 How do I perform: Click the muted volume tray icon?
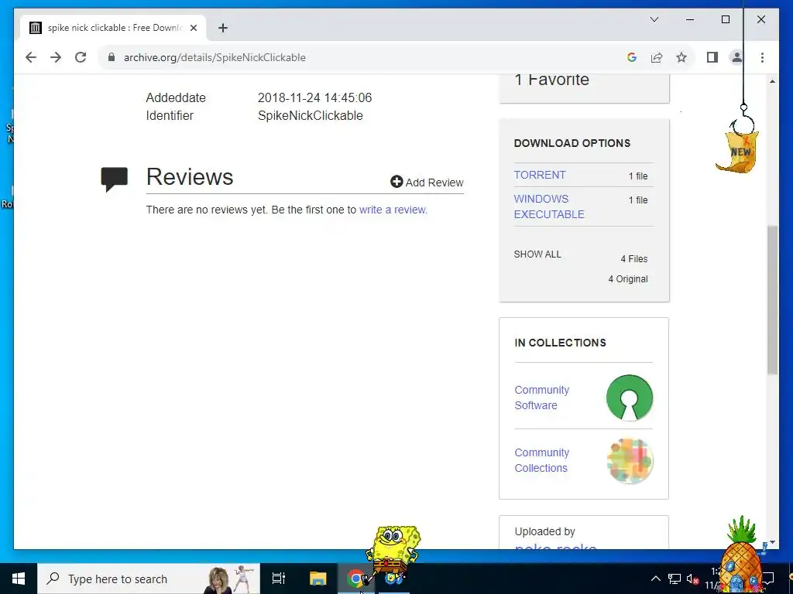coord(692,579)
